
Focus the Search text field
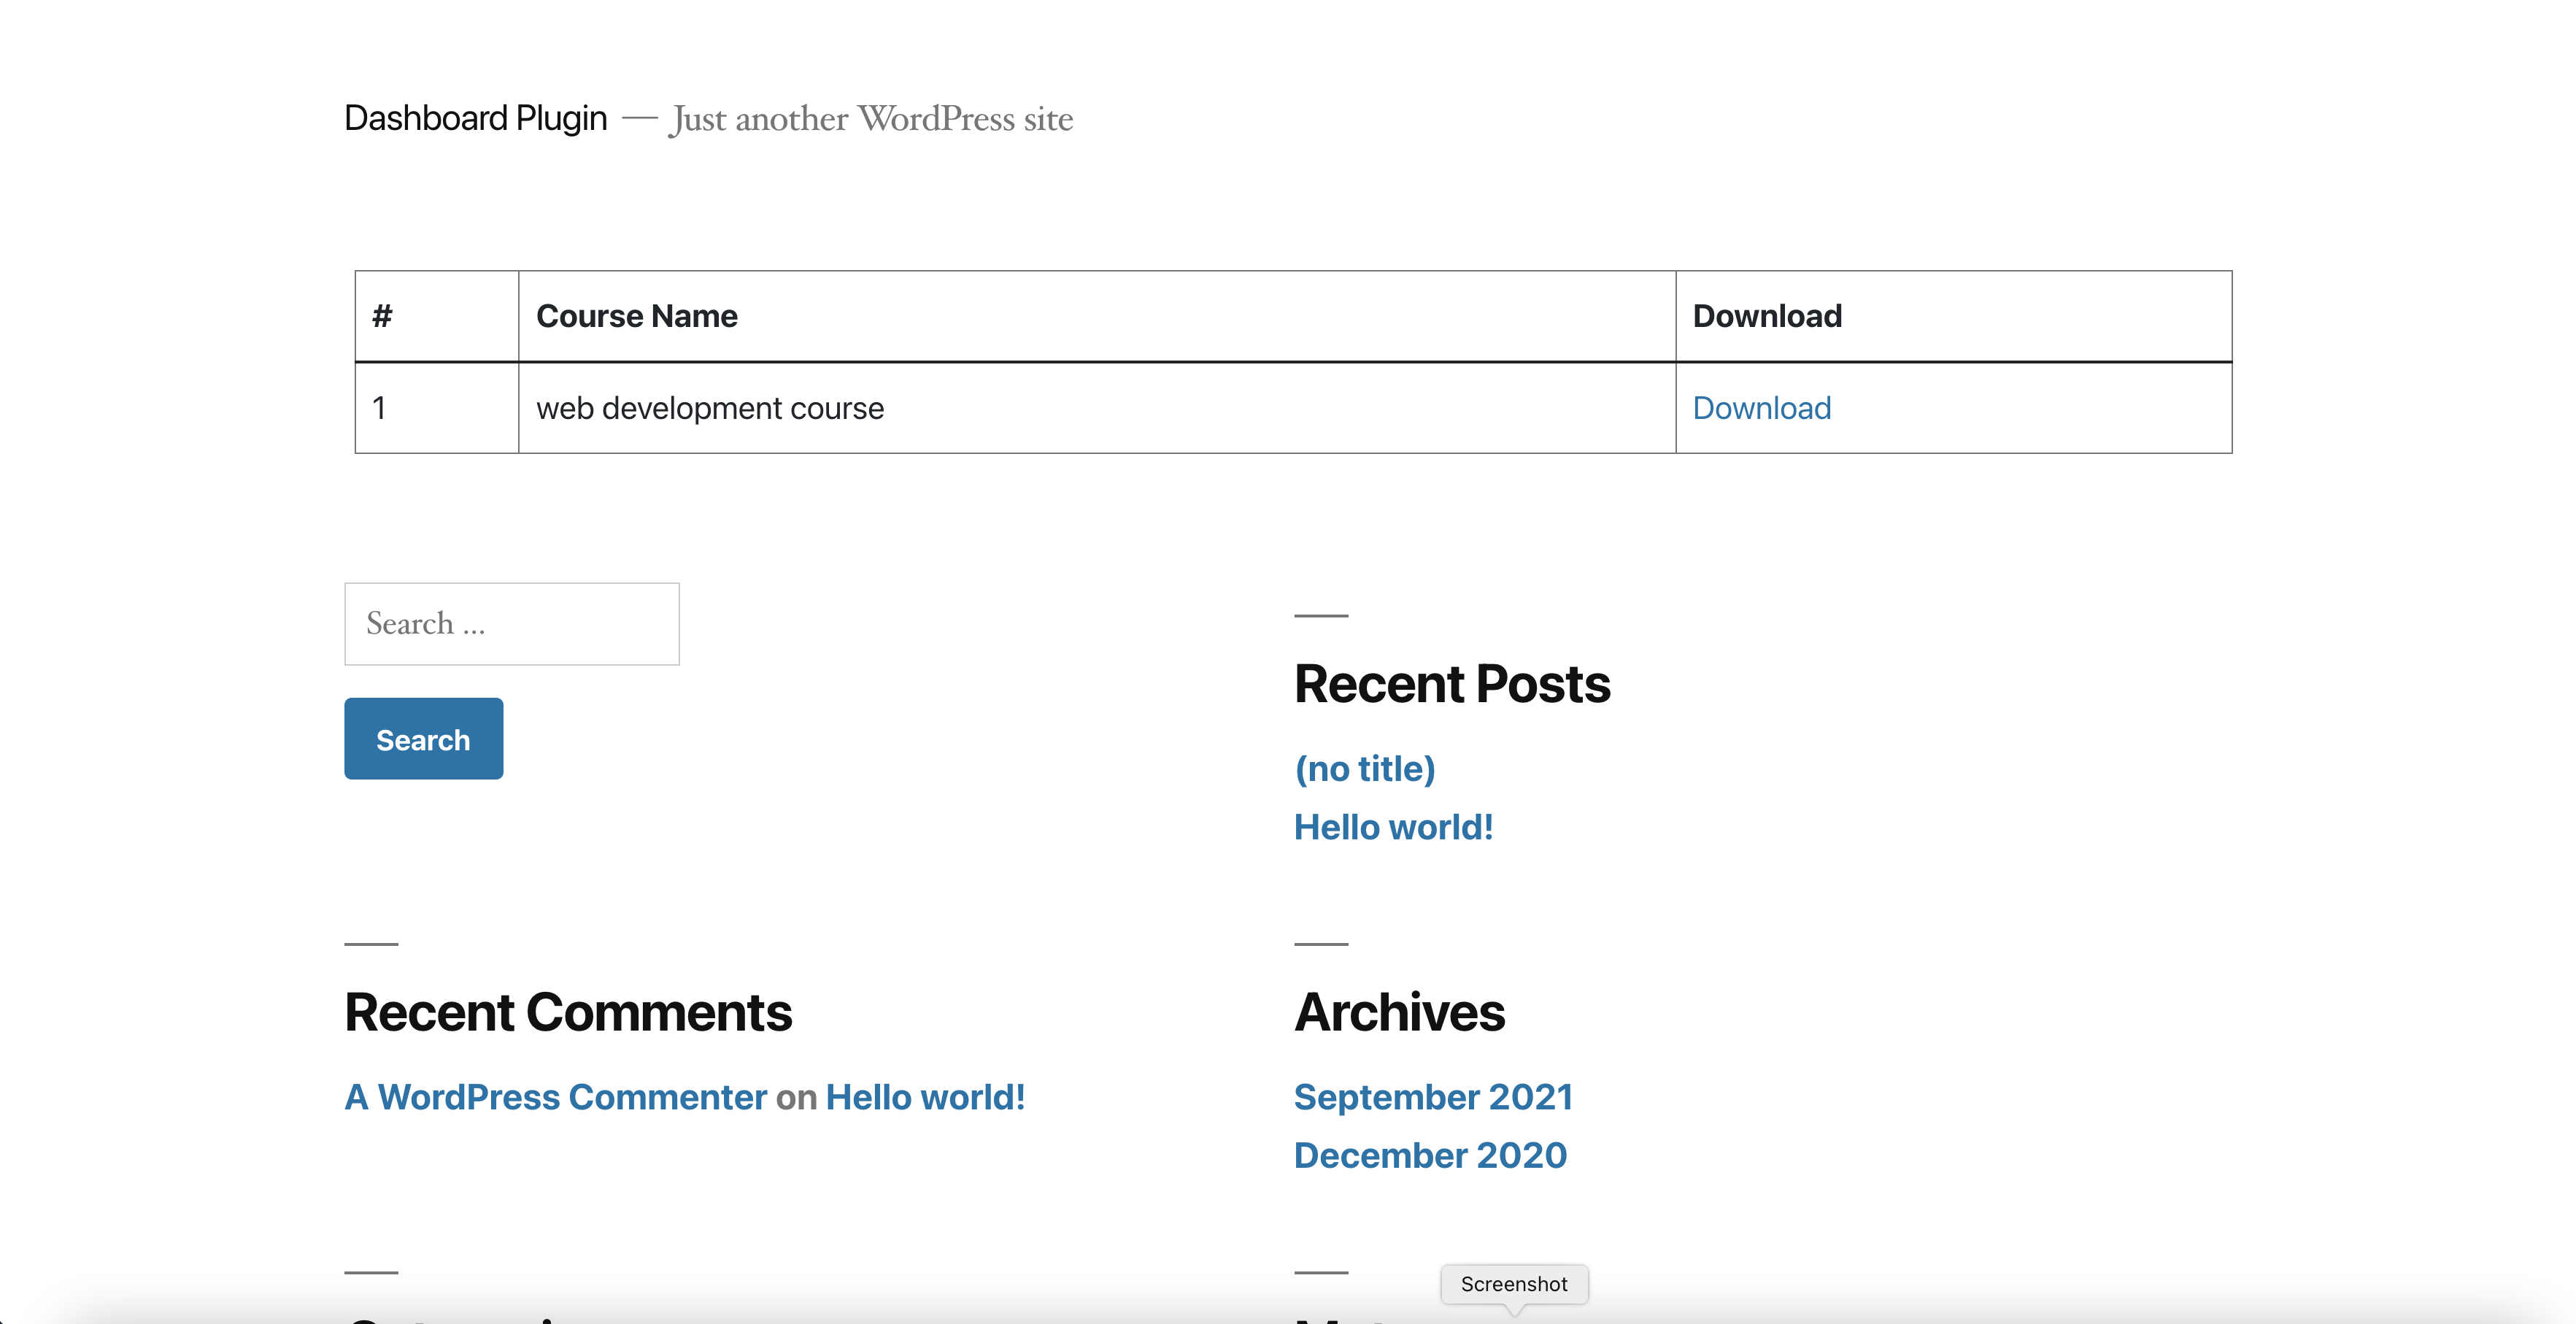click(511, 623)
